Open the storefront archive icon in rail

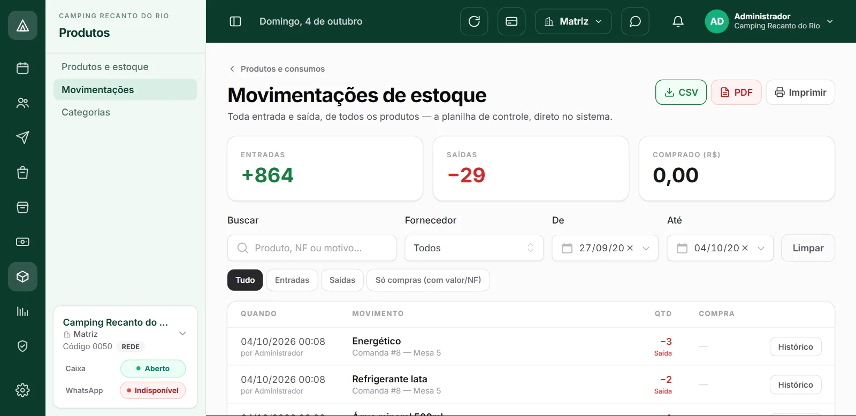[x=22, y=207]
